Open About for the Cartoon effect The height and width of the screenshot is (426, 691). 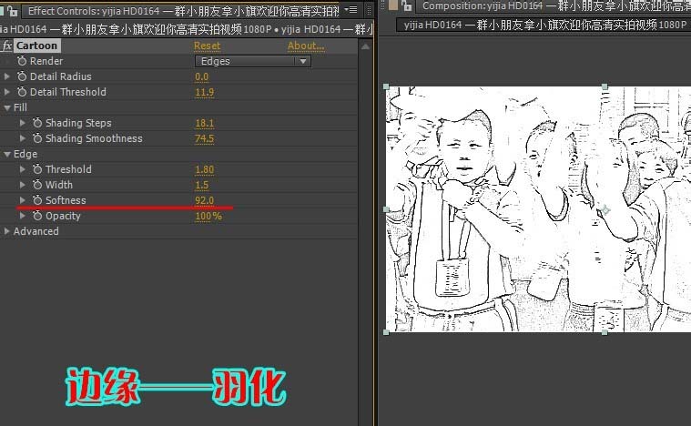click(x=306, y=46)
